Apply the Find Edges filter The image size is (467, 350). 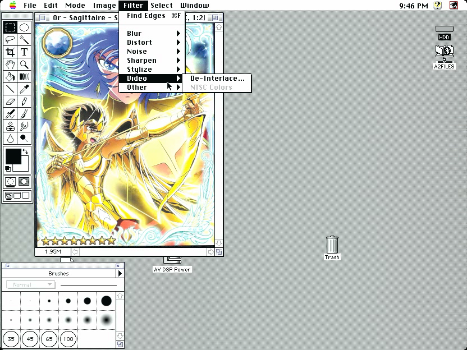click(152, 16)
